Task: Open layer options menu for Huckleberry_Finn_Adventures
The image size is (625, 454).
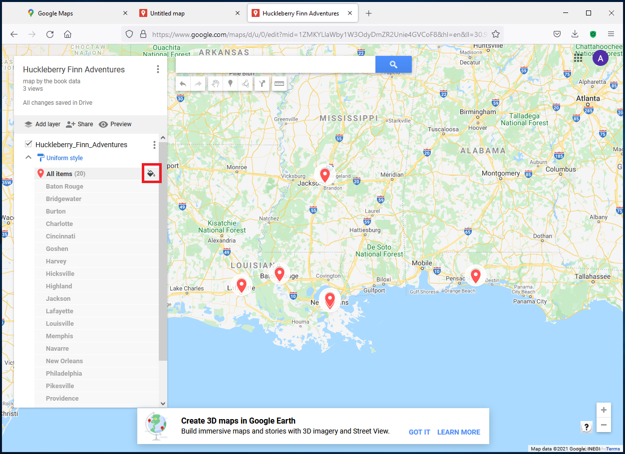Action: click(x=154, y=145)
